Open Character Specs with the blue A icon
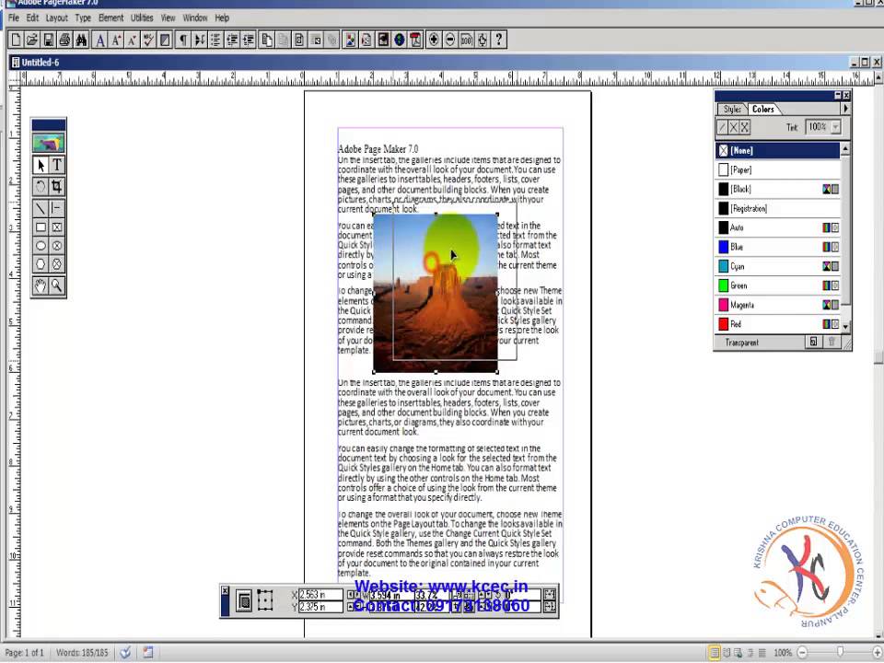This screenshot has width=884, height=663. [100, 40]
